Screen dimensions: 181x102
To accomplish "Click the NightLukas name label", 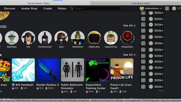I will pos(94,47).
